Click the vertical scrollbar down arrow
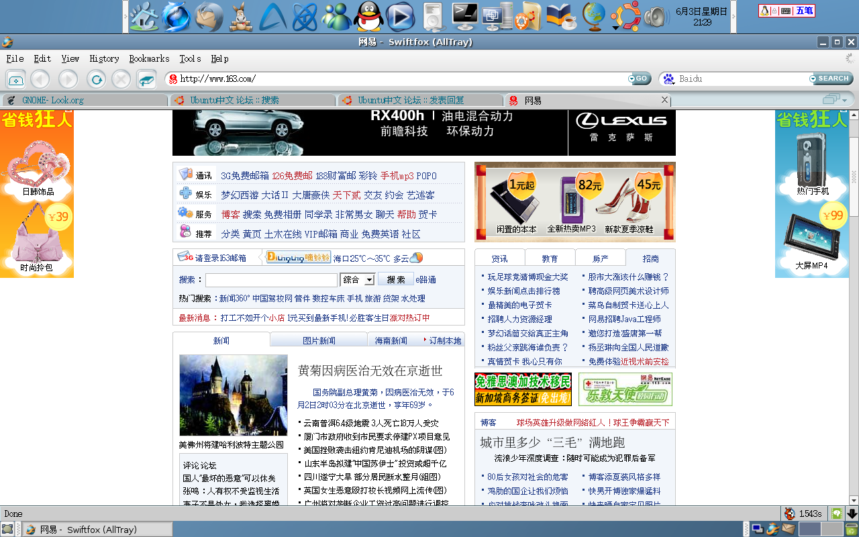The height and width of the screenshot is (537, 859). coord(853,500)
